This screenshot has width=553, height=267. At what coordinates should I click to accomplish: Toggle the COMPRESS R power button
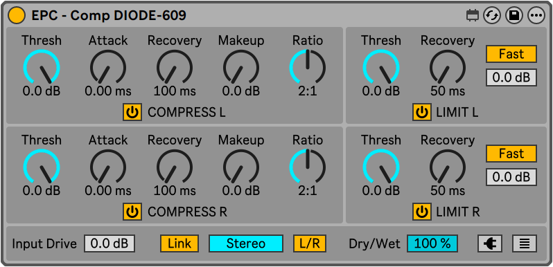[x=132, y=212]
